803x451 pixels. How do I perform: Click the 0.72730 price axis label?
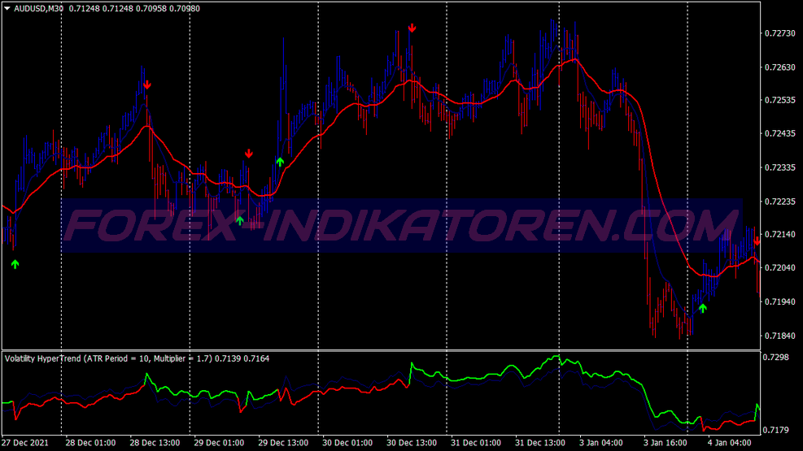point(779,33)
